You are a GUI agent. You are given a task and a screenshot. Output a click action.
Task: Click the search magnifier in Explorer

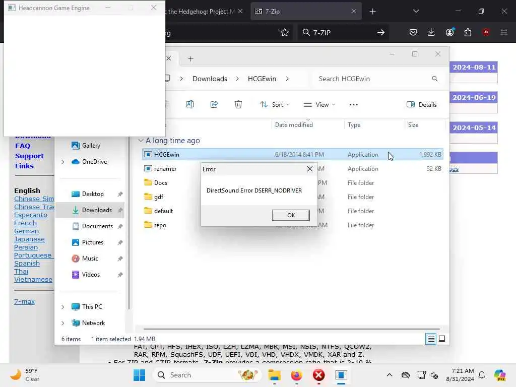point(435,79)
